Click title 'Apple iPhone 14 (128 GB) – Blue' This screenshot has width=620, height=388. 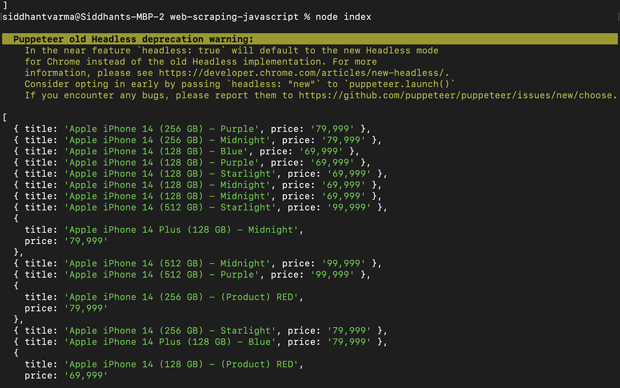(156, 151)
